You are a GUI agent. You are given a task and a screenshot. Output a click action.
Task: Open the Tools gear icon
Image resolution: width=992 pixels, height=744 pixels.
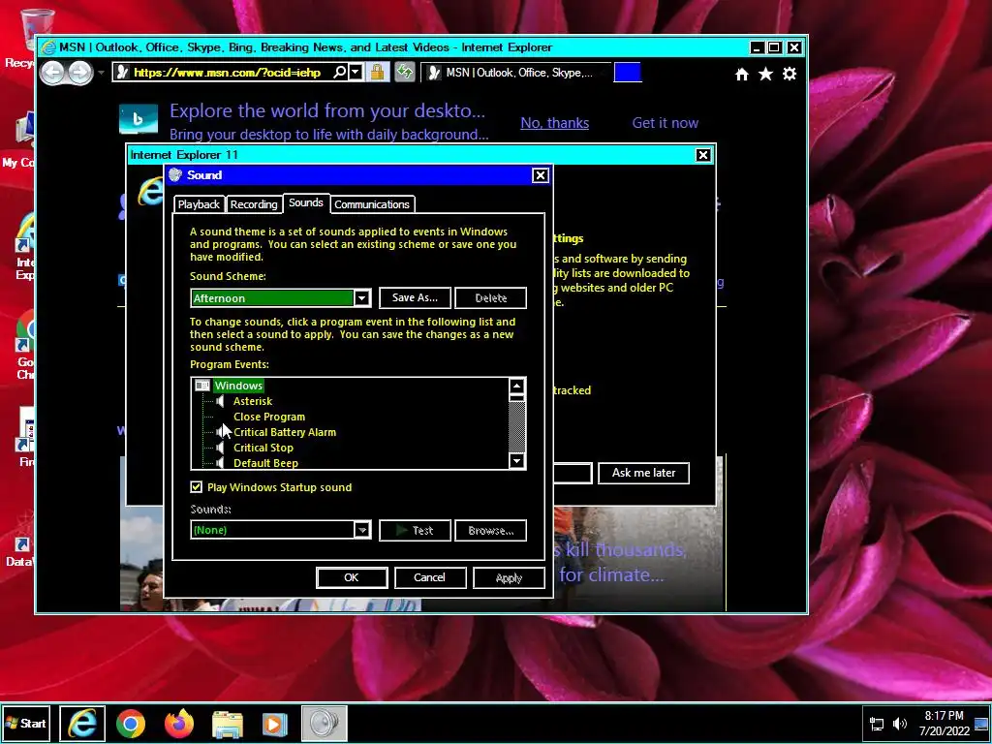(790, 74)
